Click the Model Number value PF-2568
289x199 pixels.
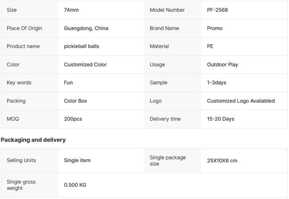(217, 10)
